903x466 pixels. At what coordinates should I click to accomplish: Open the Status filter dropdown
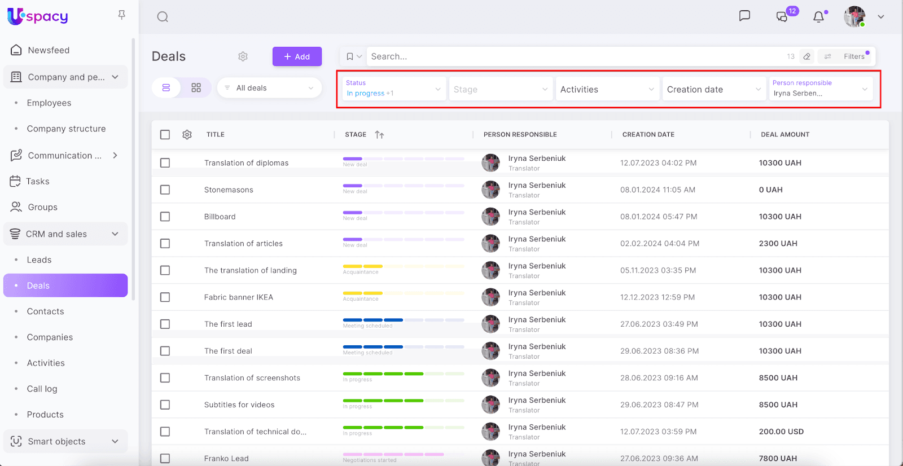393,89
